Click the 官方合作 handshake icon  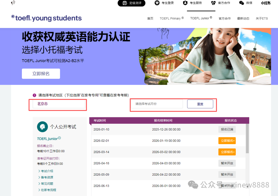click(213, 3)
